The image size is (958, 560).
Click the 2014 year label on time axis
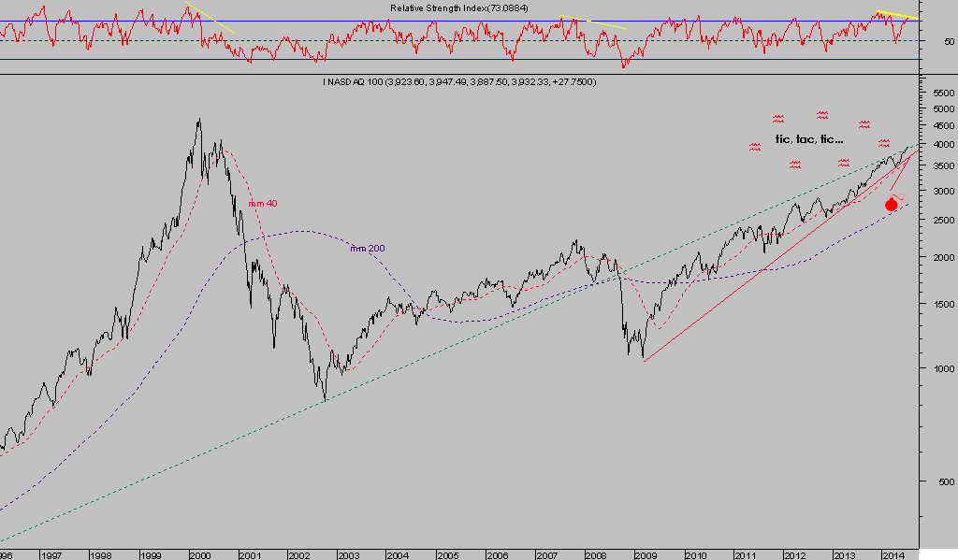(893, 554)
